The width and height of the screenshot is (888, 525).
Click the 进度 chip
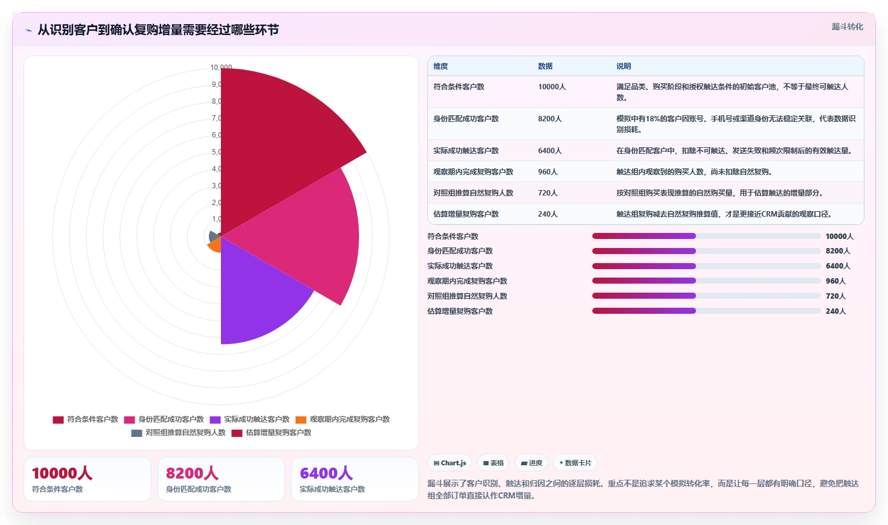pyautogui.click(x=532, y=463)
